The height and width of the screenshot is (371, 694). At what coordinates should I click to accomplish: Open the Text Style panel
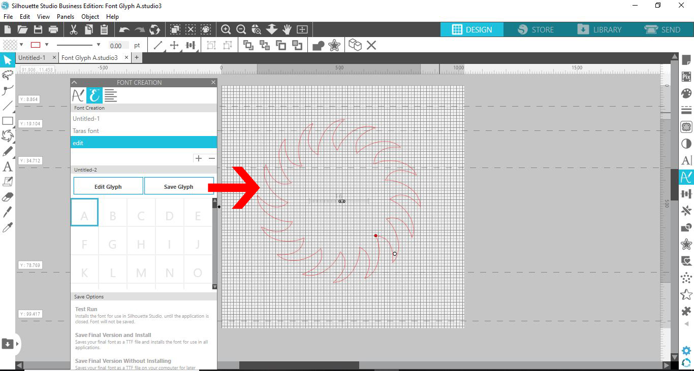point(686,160)
